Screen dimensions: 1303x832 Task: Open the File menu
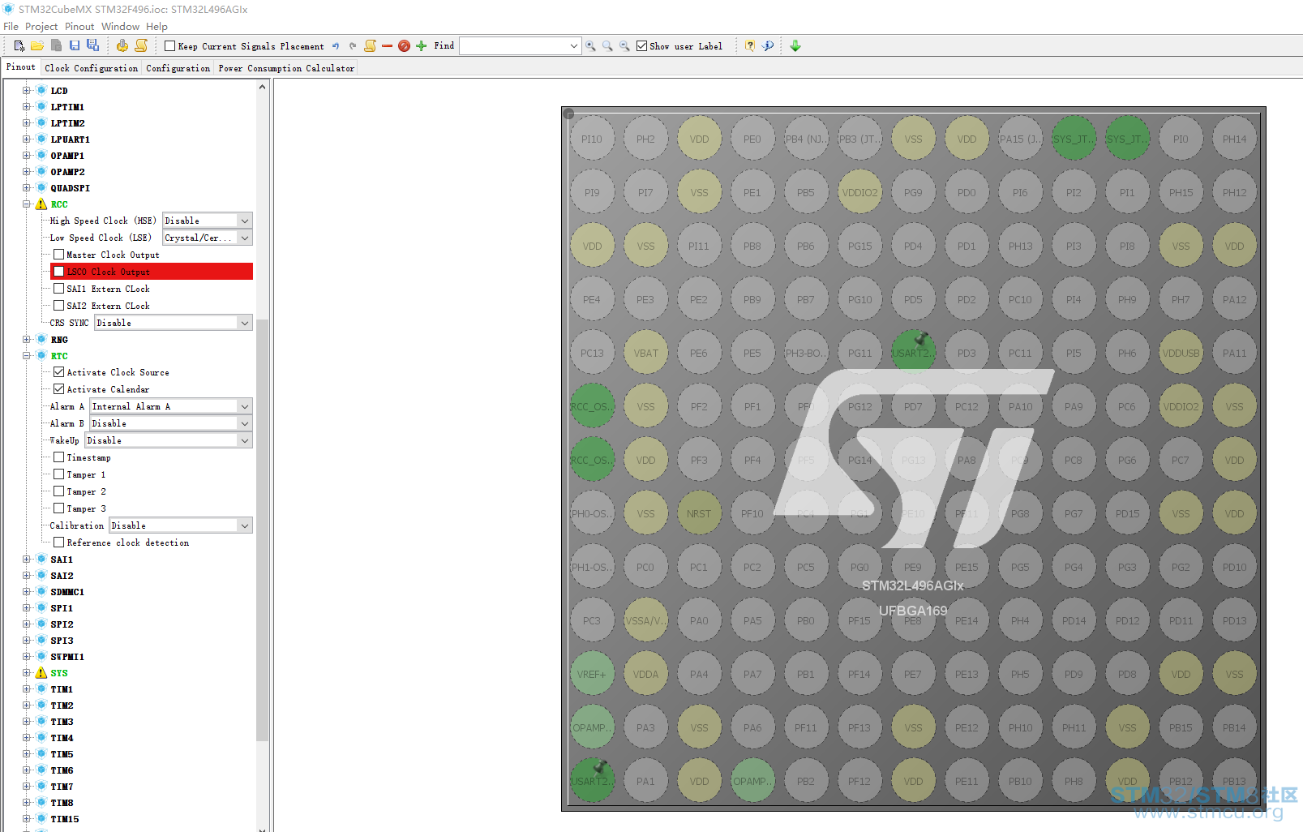[x=11, y=27]
